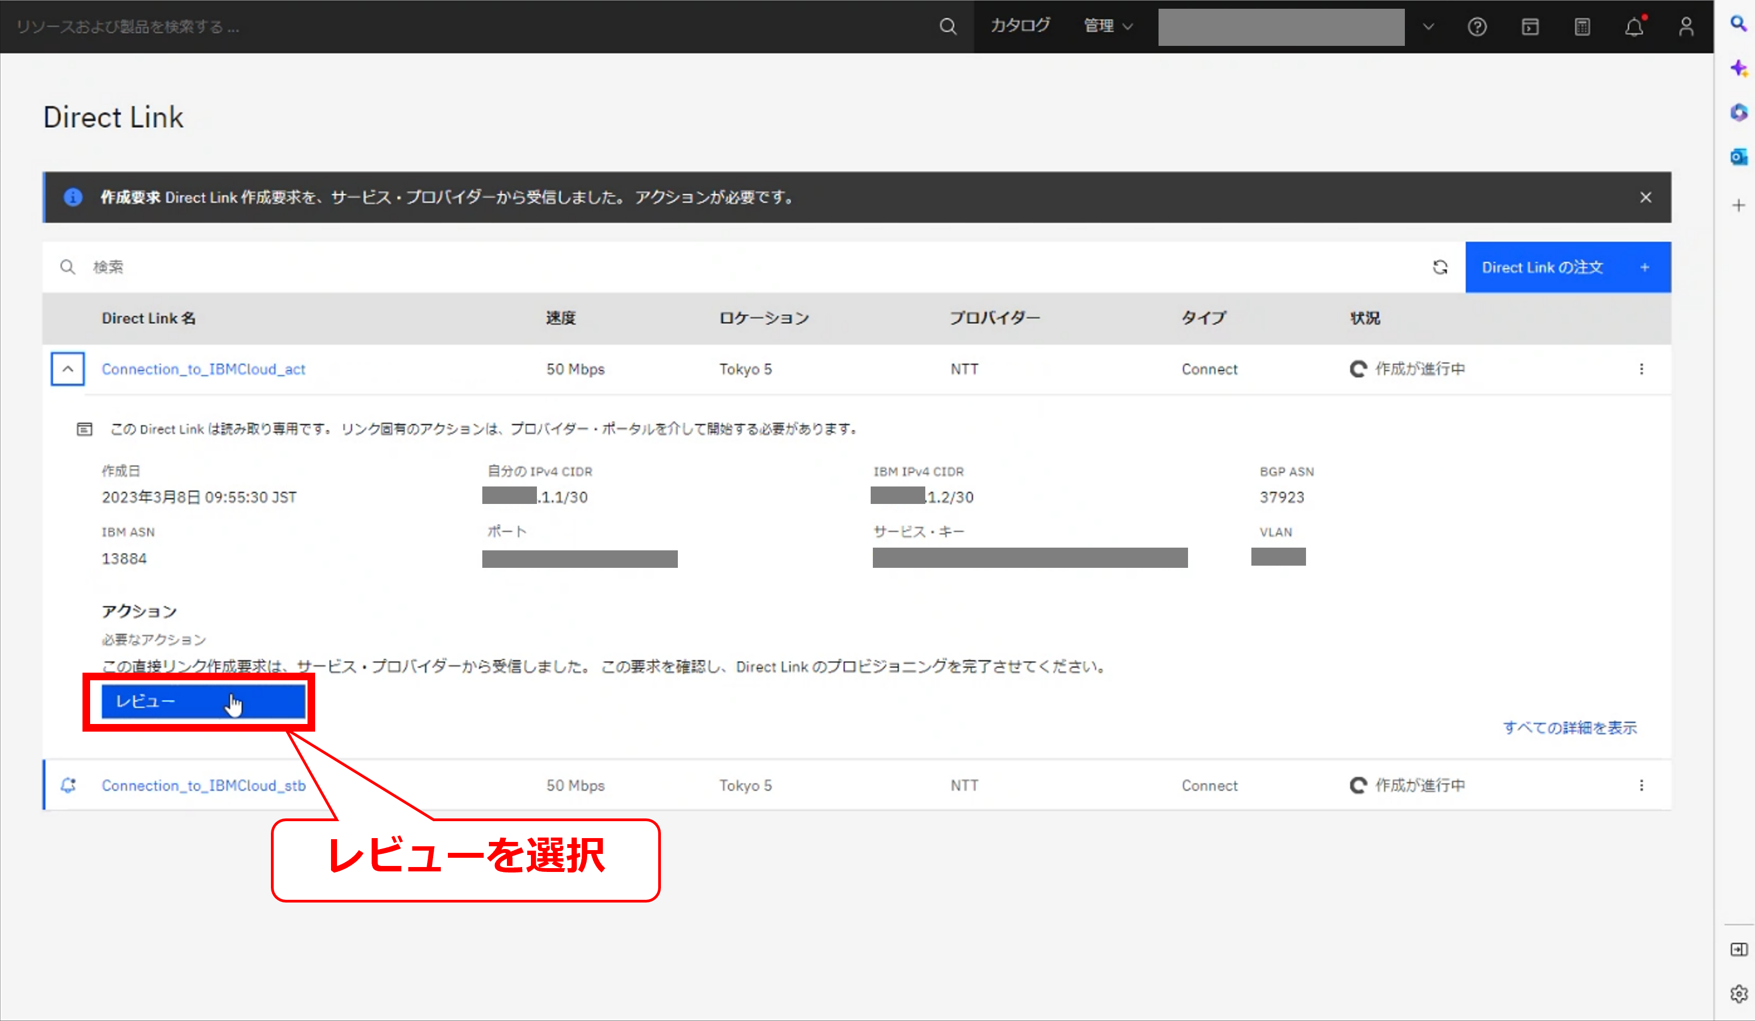Open the IBM Cloud Shell icon
Screen dimensions: 1755x1021
[1530, 26]
